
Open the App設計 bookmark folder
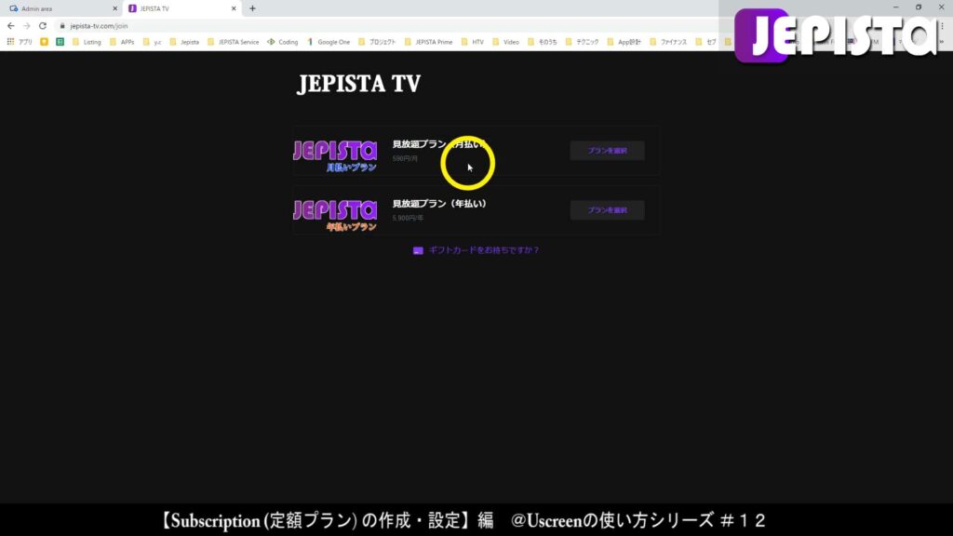624,42
